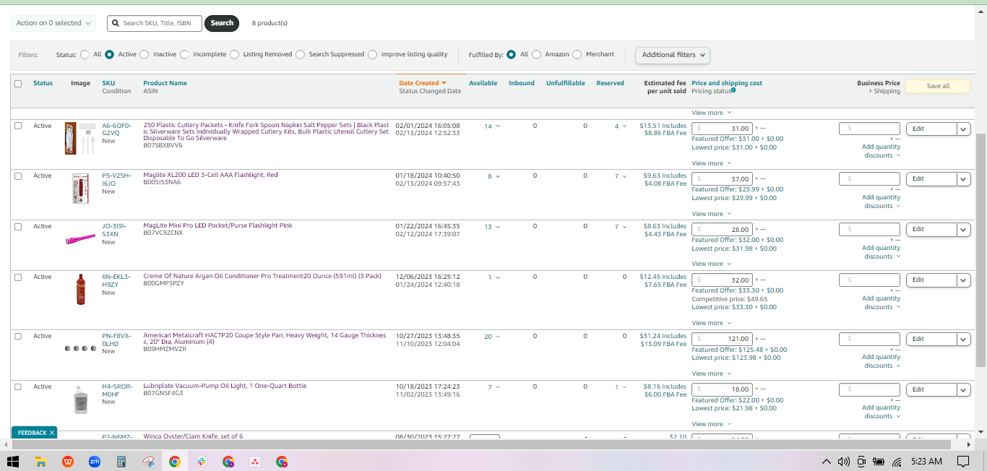Screen dimensions: 987x471
Task: Open the Maglite XL200 LED Flashlight product link
Action: (x=210, y=175)
